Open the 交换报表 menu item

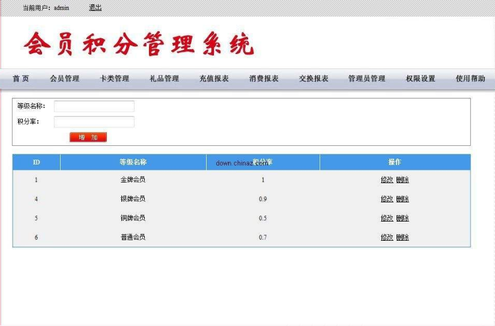pyautogui.click(x=314, y=79)
